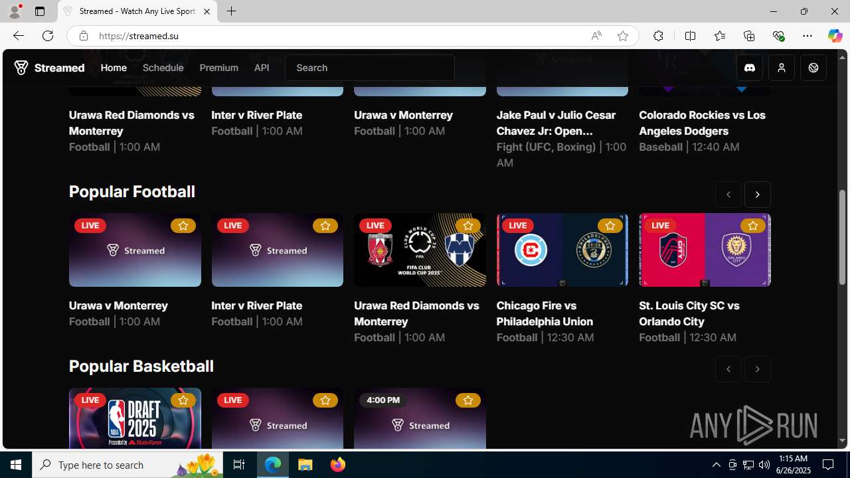Favorite the Popular Football Urawa v Monterrey stream
The height and width of the screenshot is (478, 850).
[183, 226]
